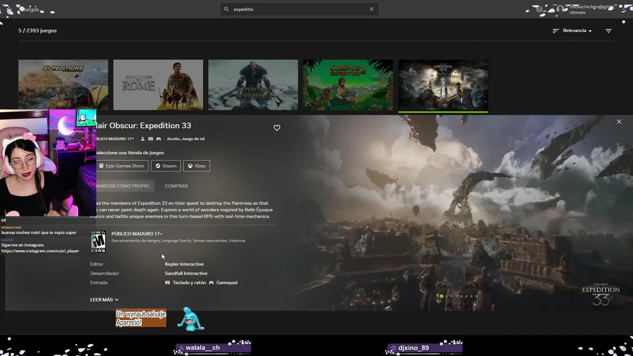Click the Expedition 33 logo on hero image

(x=600, y=295)
